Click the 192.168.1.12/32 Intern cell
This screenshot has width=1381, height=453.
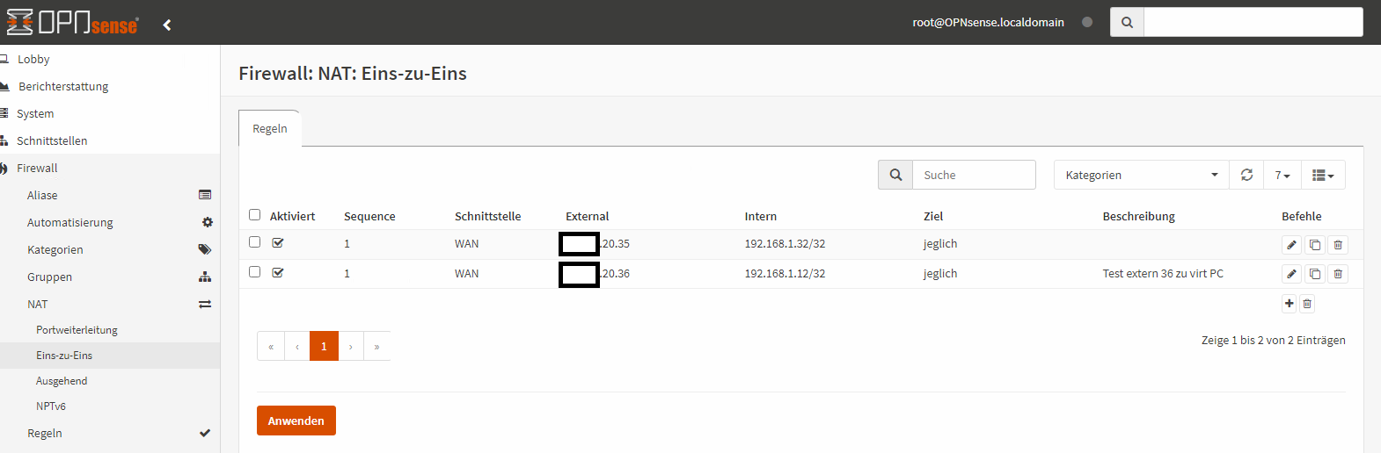(x=785, y=273)
